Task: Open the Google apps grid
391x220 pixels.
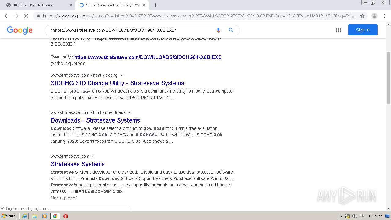Action: [x=338, y=30]
